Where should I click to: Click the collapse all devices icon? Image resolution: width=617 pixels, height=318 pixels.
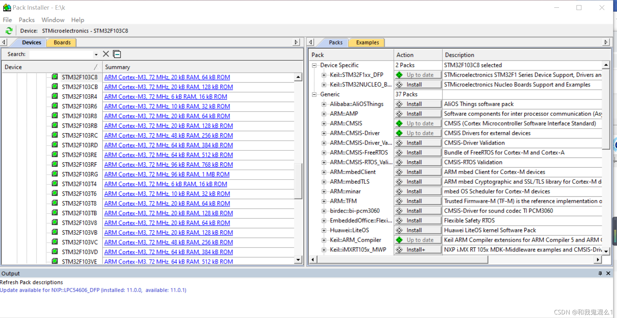coord(117,54)
